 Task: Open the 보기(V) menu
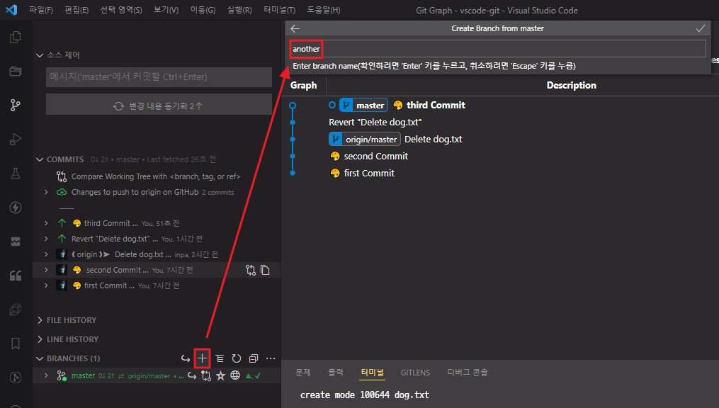[166, 10]
